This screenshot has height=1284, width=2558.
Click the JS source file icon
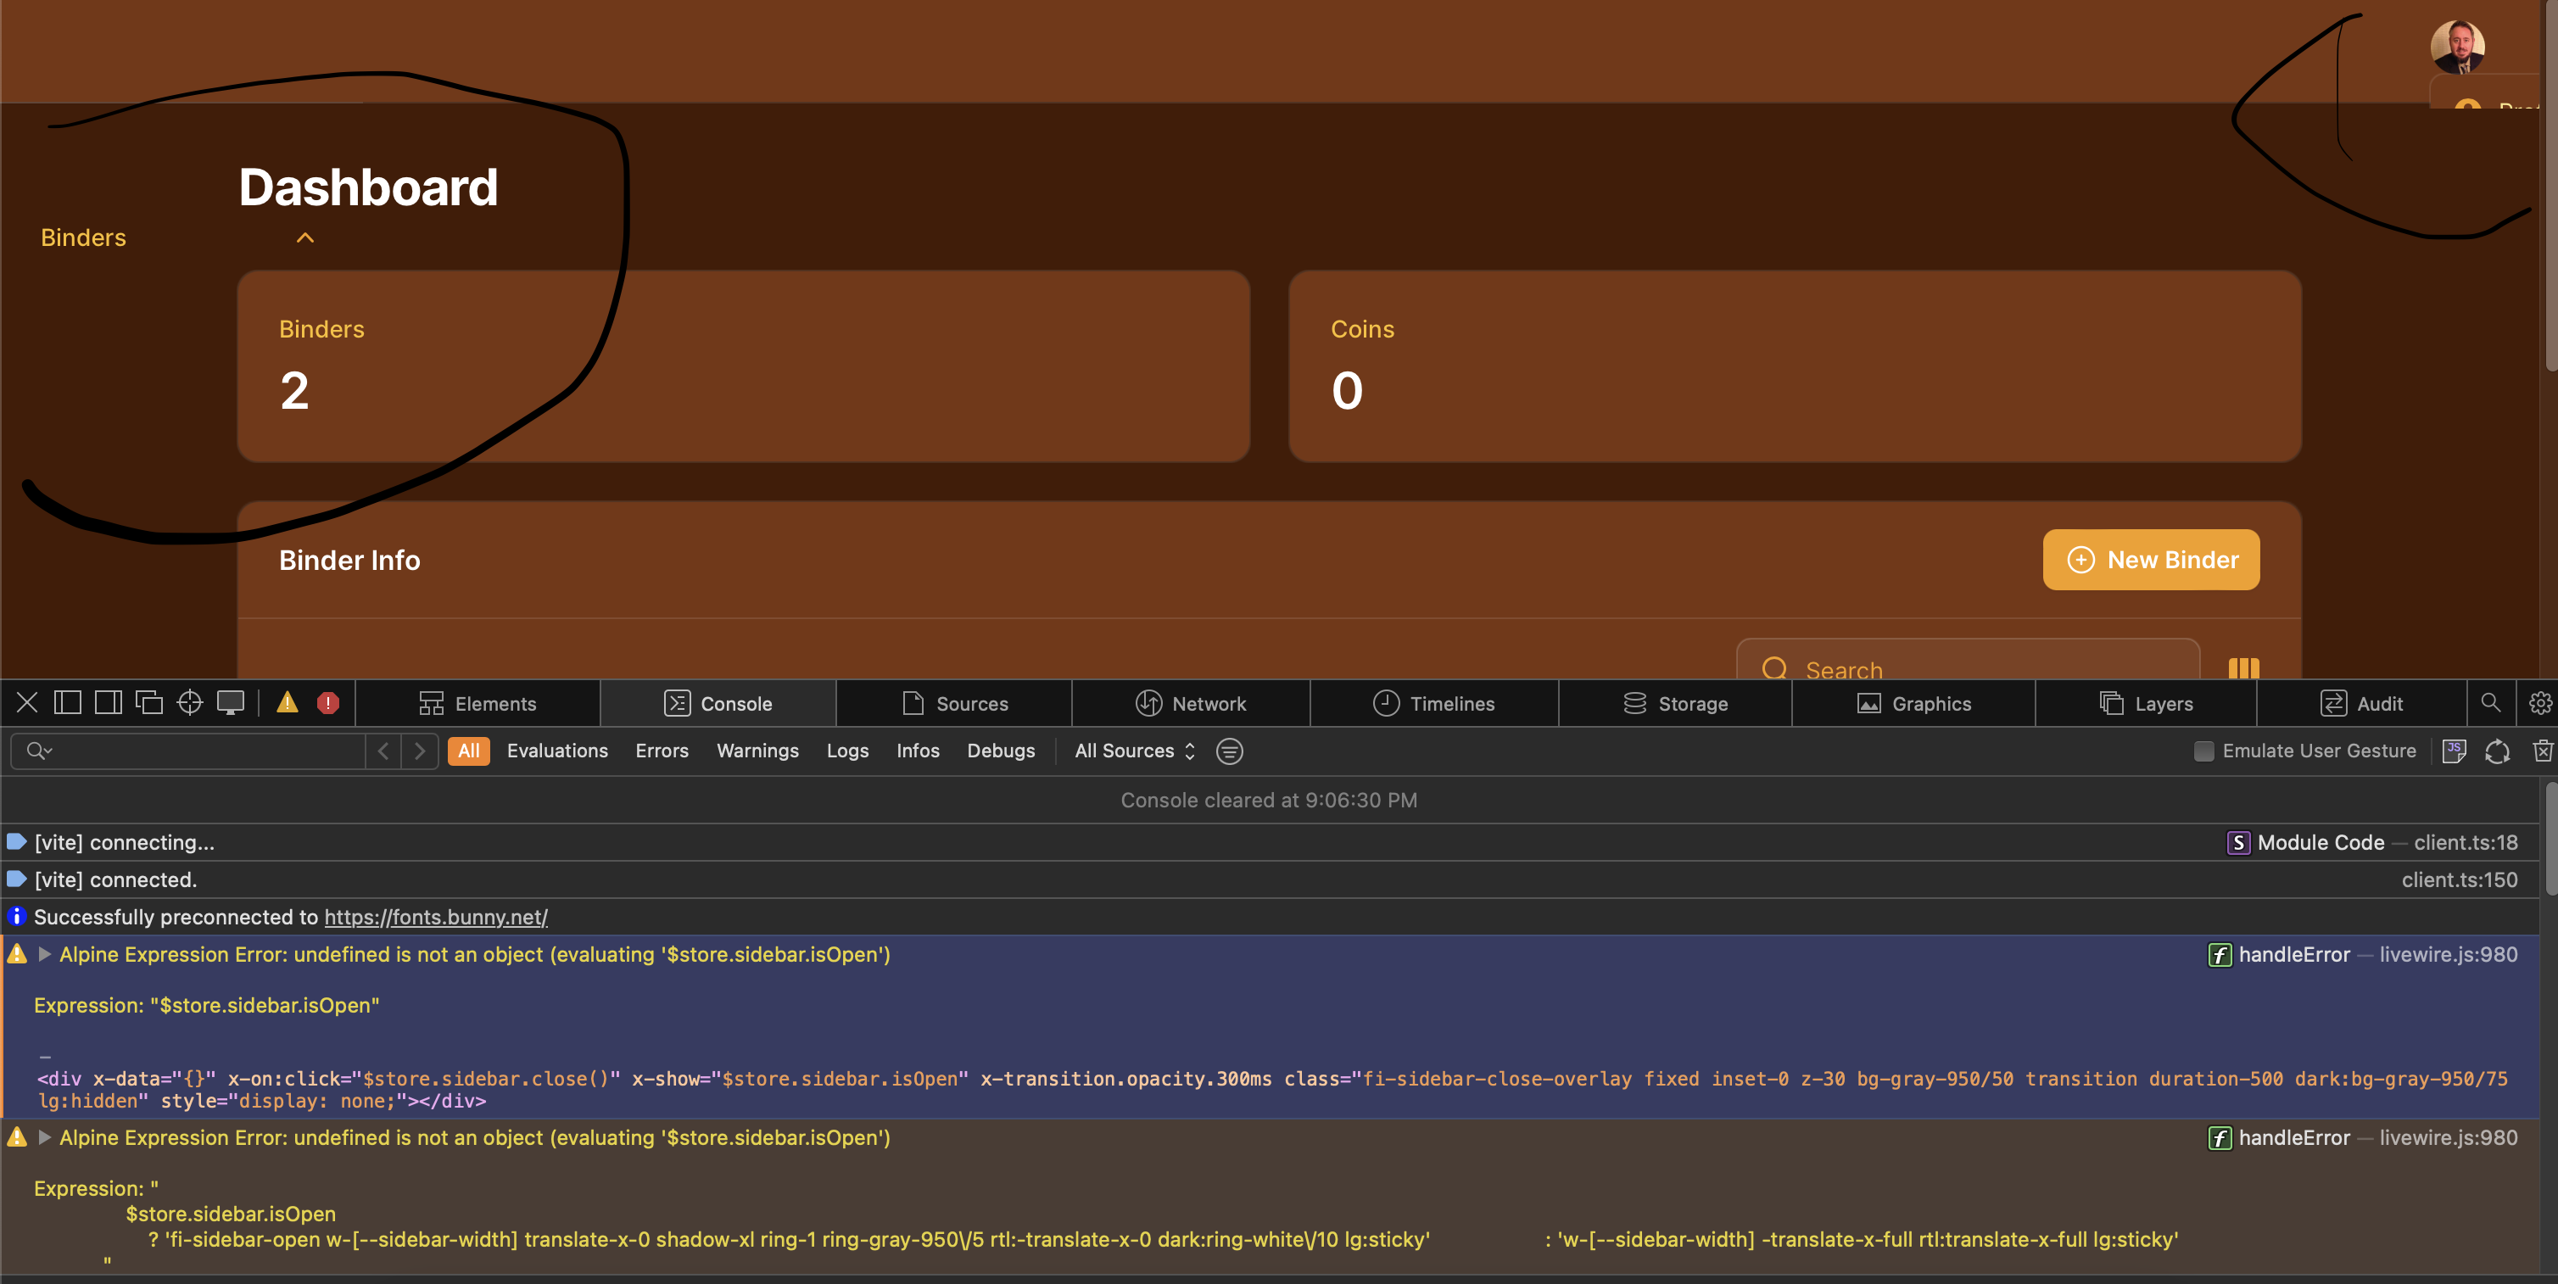pyautogui.click(x=2455, y=751)
